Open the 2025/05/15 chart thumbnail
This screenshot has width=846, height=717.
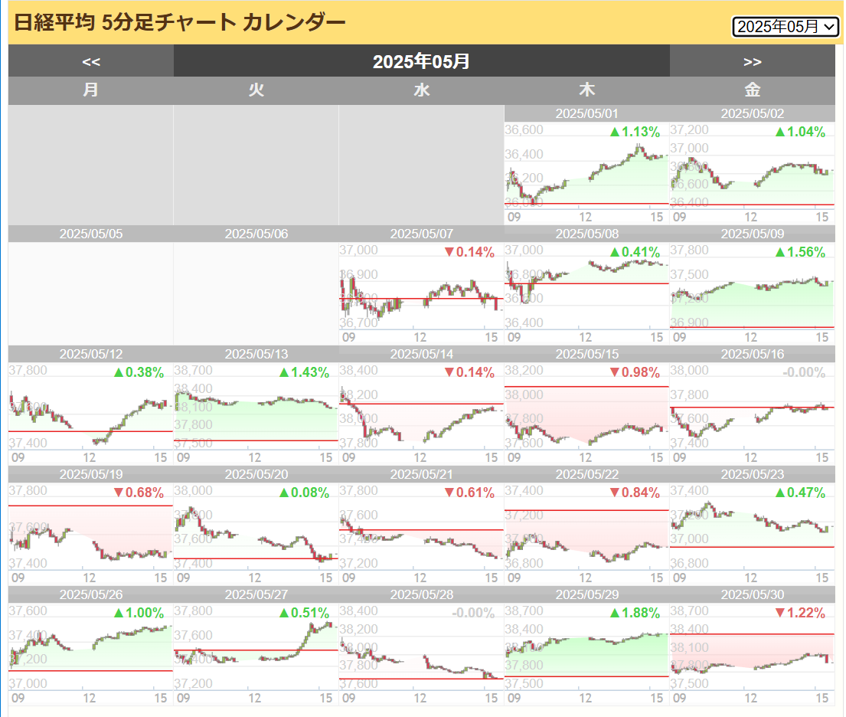point(587,414)
